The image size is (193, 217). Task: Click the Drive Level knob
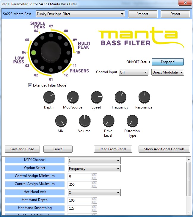point(109,121)
